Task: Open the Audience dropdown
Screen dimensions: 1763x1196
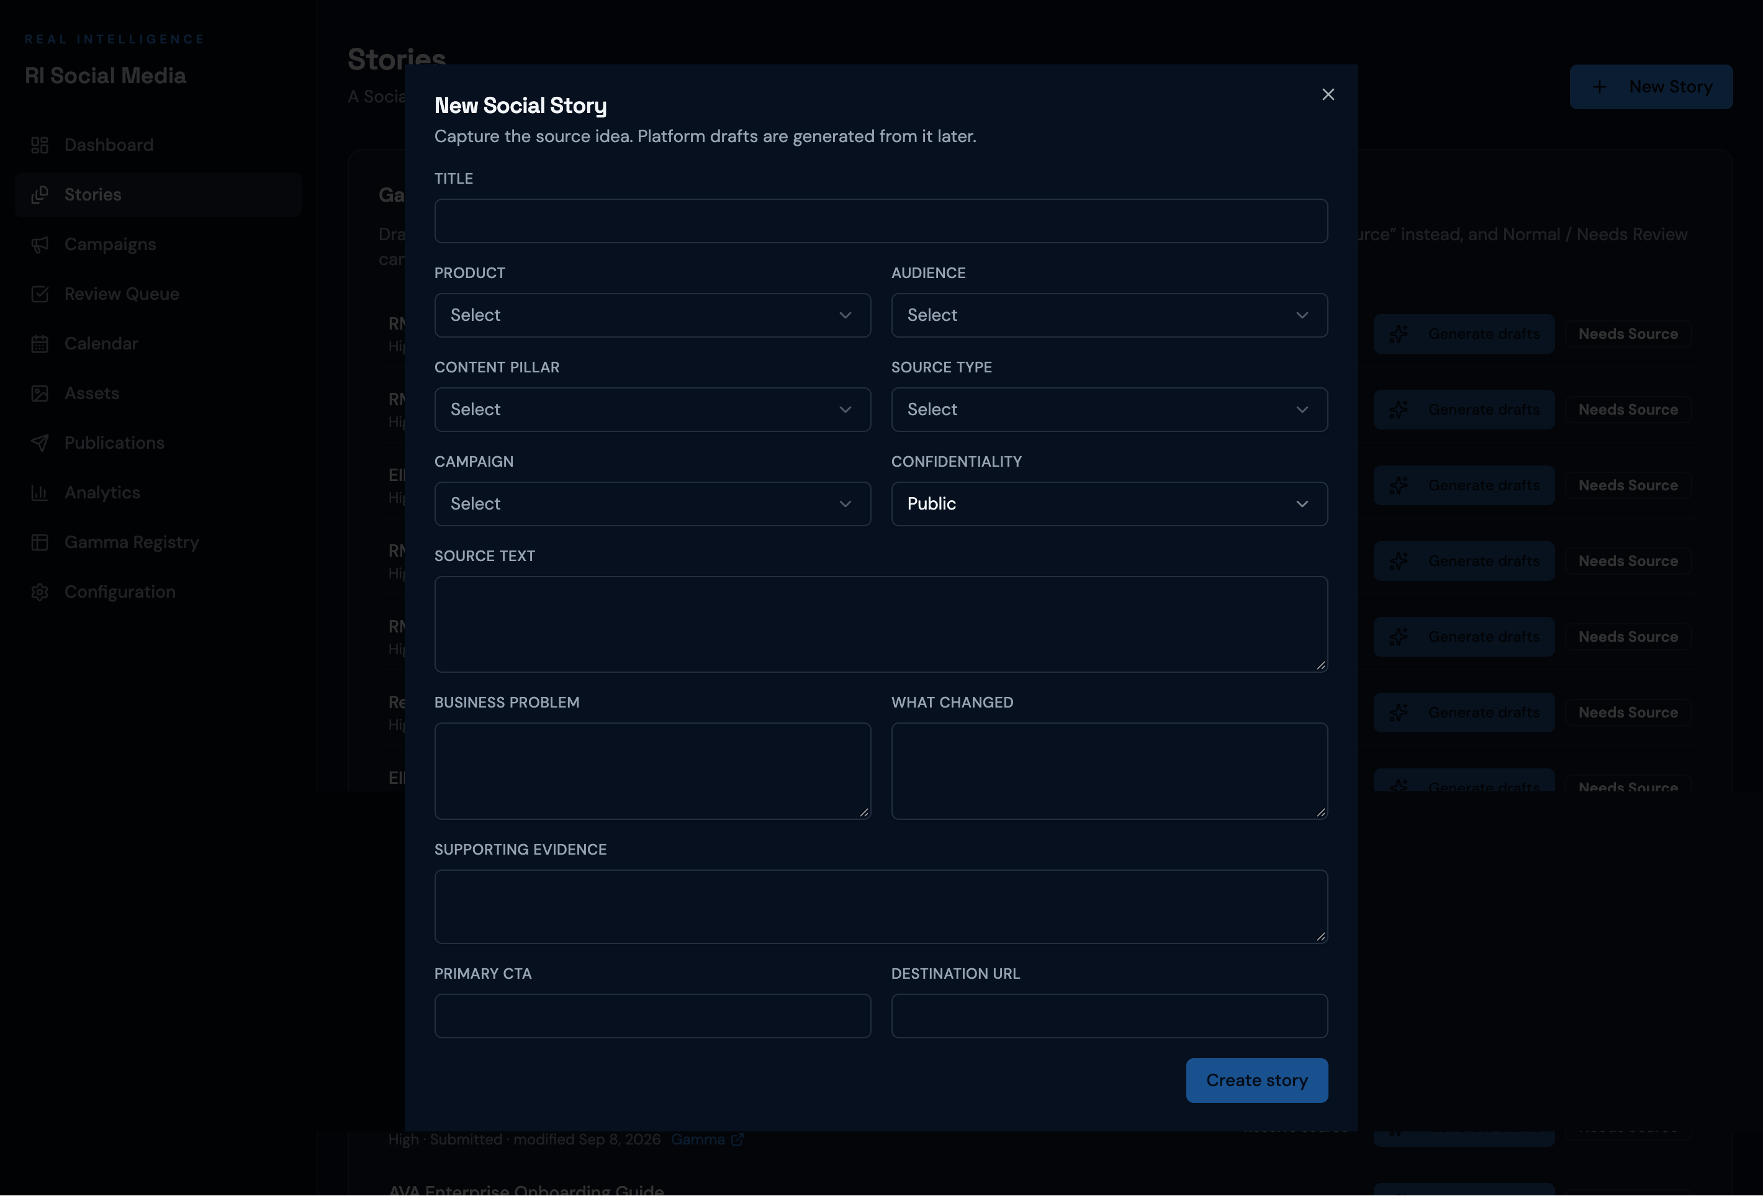Action: coord(1109,315)
